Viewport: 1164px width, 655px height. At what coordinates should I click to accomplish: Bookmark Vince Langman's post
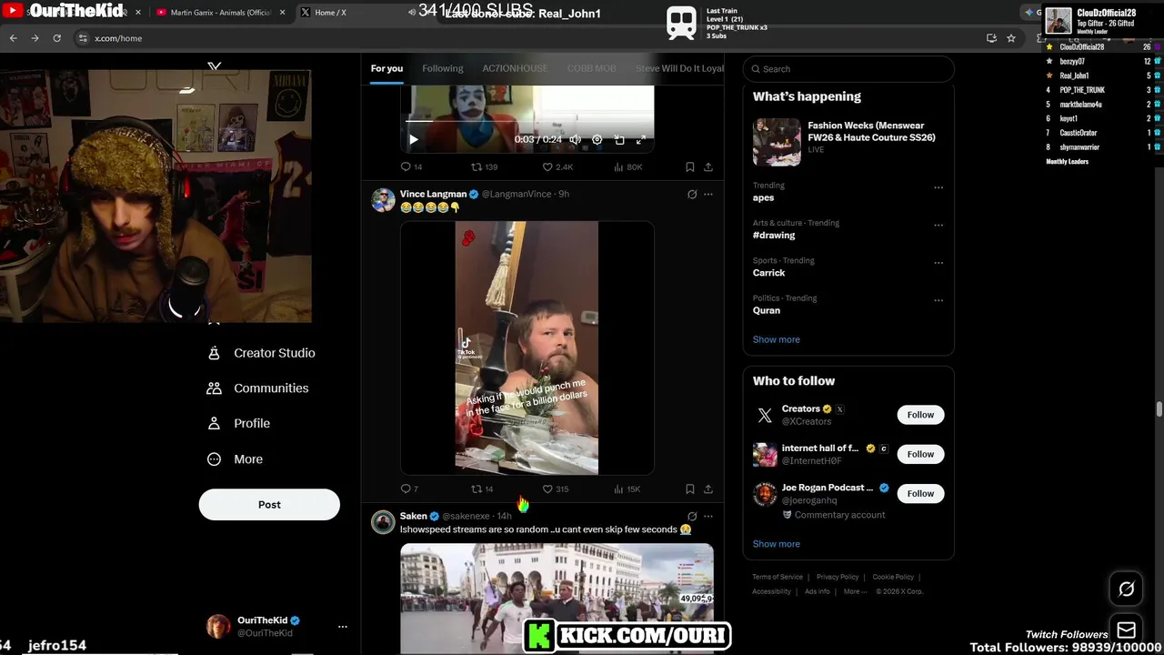point(690,489)
